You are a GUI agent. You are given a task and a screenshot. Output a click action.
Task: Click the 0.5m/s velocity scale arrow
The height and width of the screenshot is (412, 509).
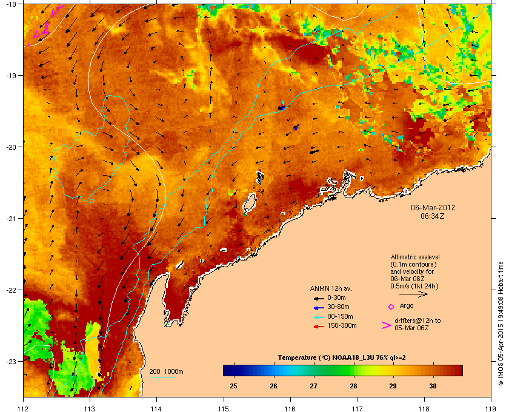(x=413, y=294)
